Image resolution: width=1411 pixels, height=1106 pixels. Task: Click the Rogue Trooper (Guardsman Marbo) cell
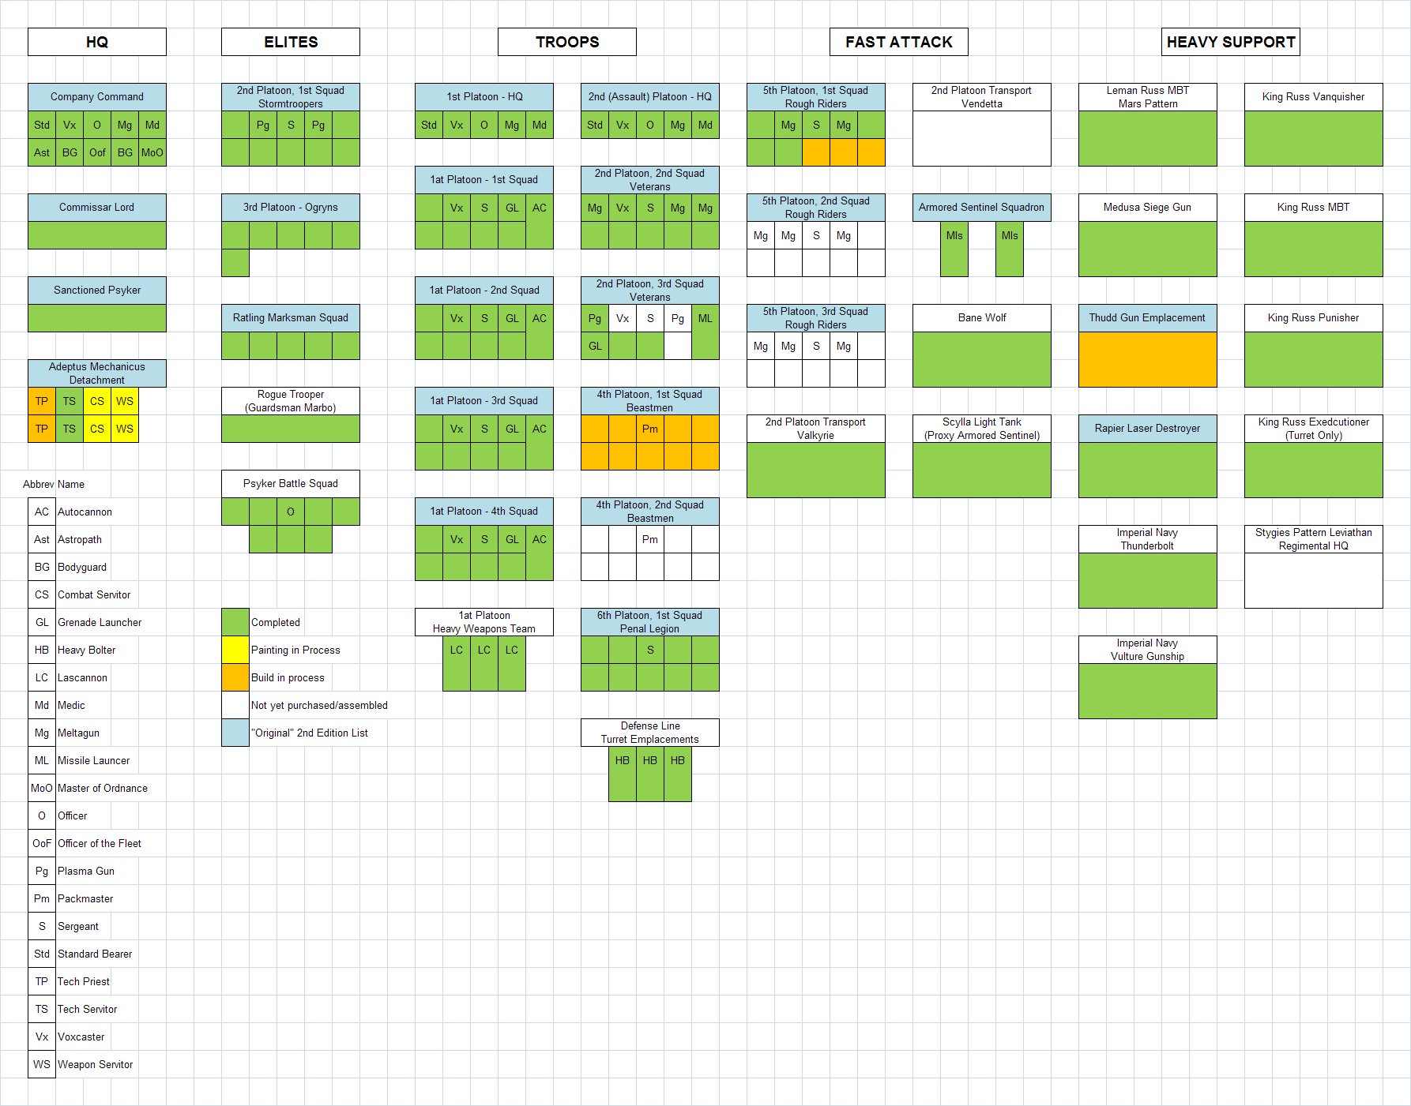click(x=291, y=401)
